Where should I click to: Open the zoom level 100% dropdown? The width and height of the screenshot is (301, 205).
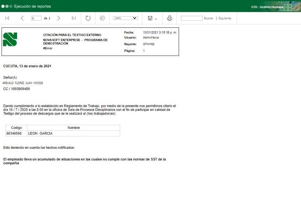point(125,18)
